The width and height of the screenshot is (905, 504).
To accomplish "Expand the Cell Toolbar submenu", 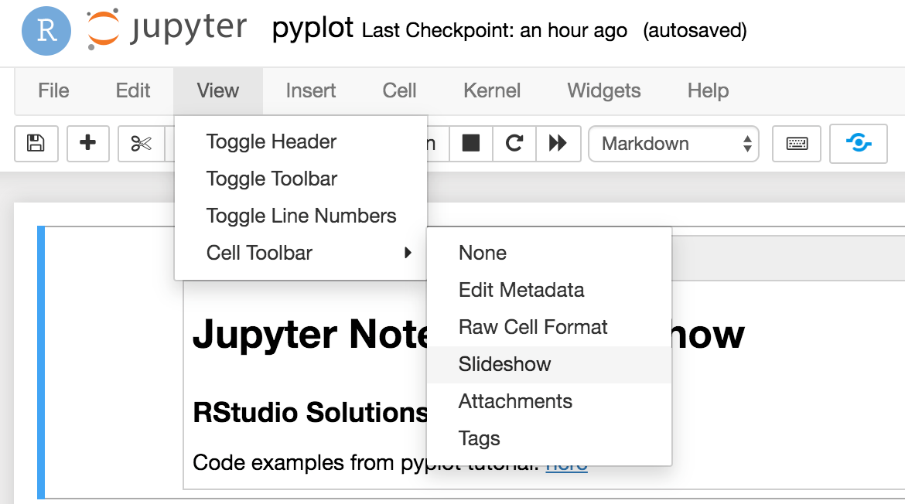I will (259, 253).
